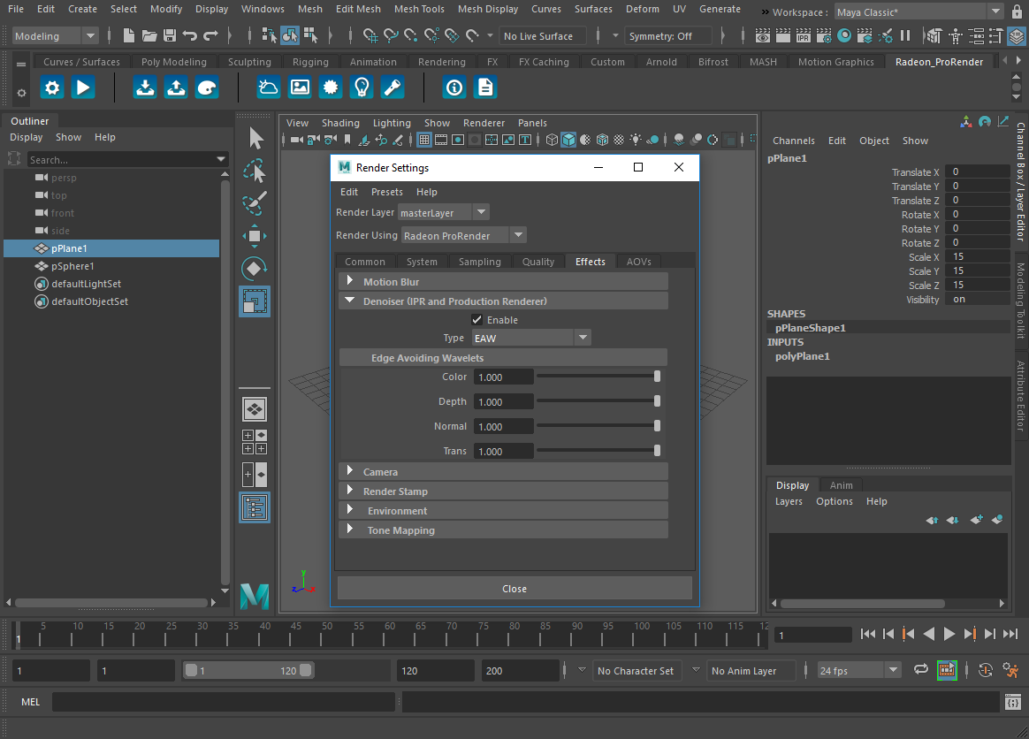This screenshot has width=1029, height=739.
Task: Select the Arnold shelf tab
Action: pyautogui.click(x=661, y=62)
